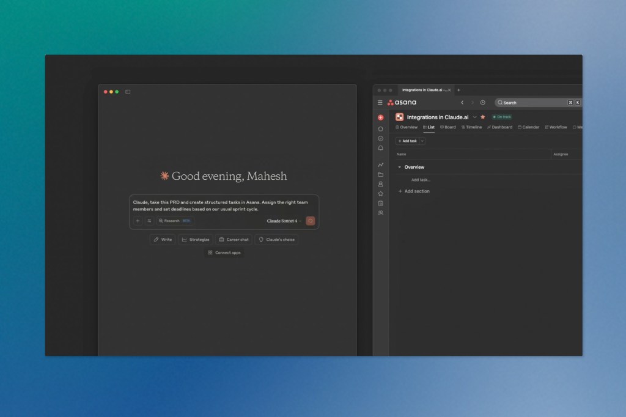The width and height of the screenshot is (626, 417).
Task: Choose the Write suggestion chip
Action: coord(163,240)
